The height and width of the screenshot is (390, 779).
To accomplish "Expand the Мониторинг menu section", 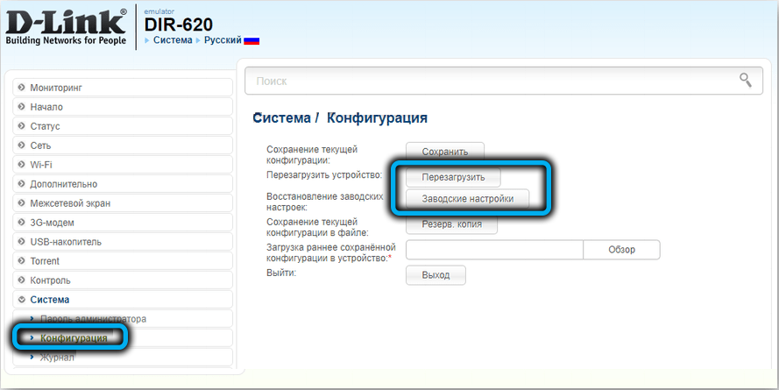I will pyautogui.click(x=61, y=88).
